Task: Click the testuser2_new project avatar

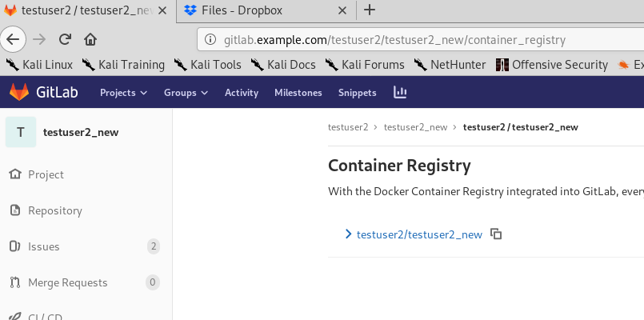Action: click(x=21, y=132)
